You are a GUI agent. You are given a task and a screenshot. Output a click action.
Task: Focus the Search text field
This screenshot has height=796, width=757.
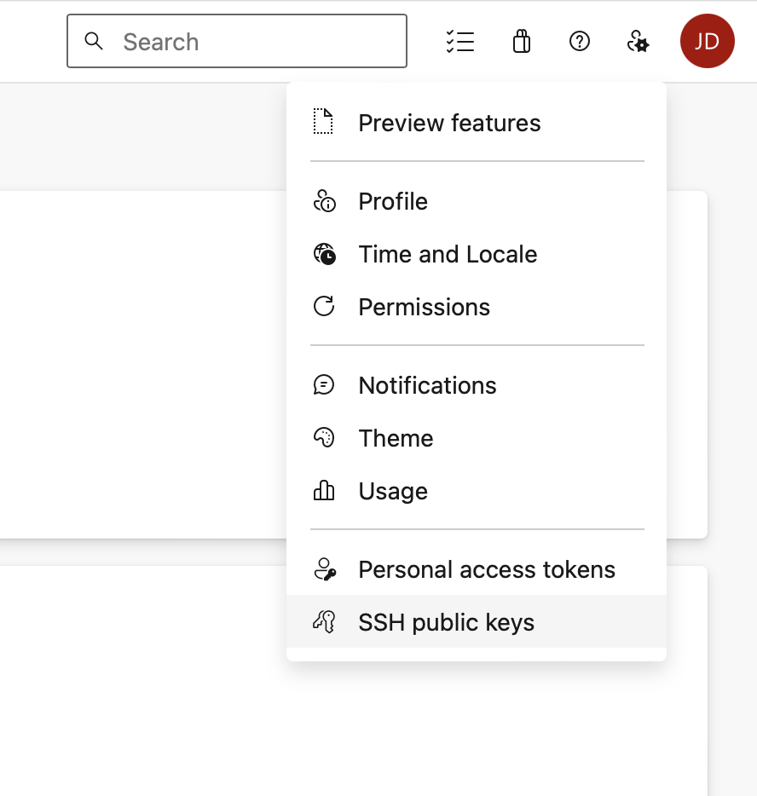[x=256, y=41]
